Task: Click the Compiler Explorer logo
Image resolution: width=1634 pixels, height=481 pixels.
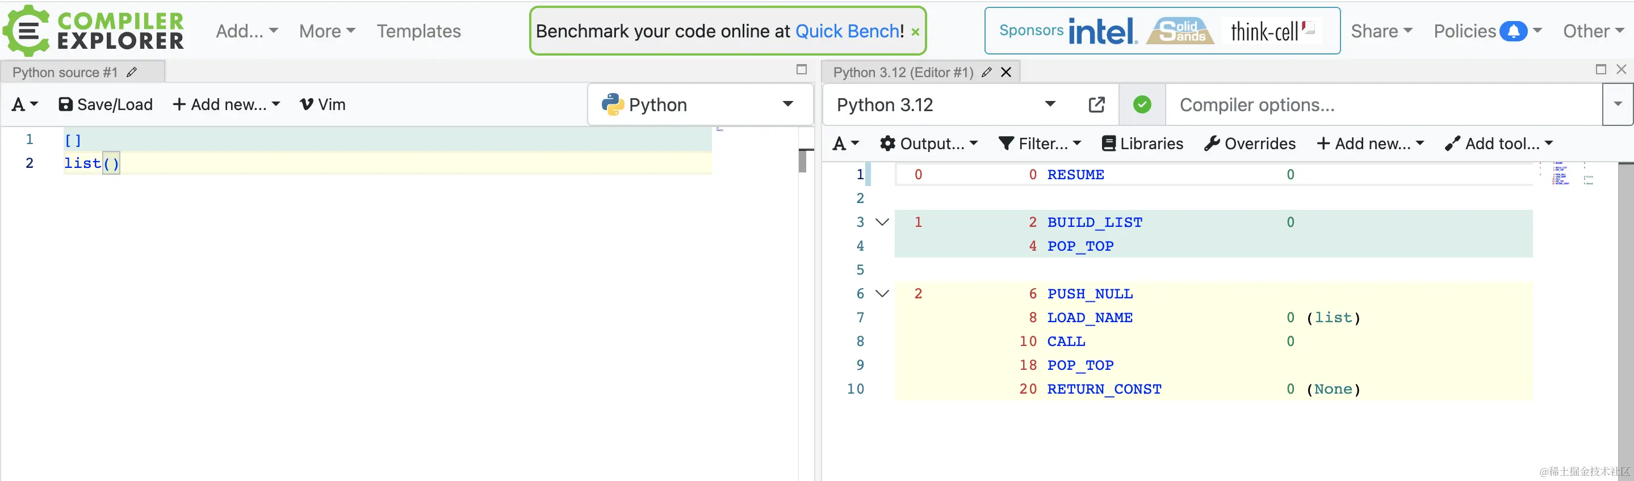Action: click(94, 31)
